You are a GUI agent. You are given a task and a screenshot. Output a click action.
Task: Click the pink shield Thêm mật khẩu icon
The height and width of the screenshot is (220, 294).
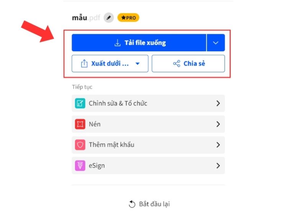pyautogui.click(x=80, y=145)
